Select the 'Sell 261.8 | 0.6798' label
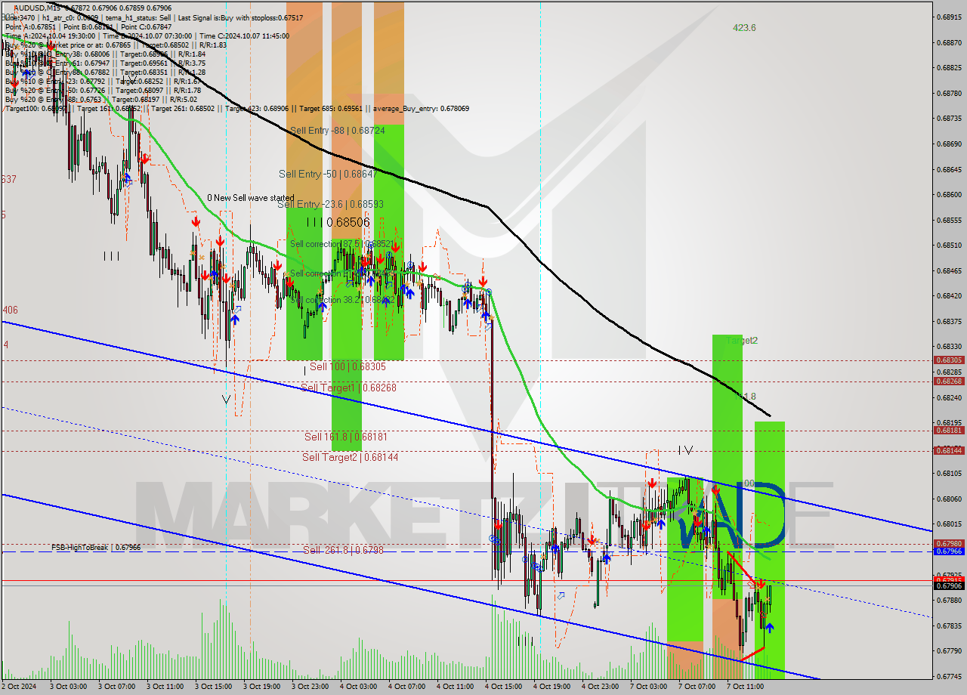 (343, 550)
